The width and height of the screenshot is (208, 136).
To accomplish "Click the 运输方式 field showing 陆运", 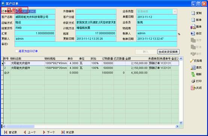I will pos(35,23).
